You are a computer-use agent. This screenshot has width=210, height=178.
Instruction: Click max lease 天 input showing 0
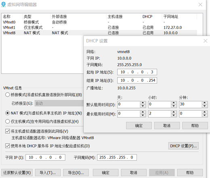tap(129, 114)
